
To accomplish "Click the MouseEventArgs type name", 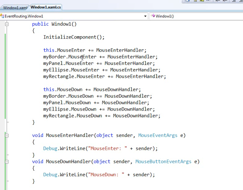I will pos(158,136).
